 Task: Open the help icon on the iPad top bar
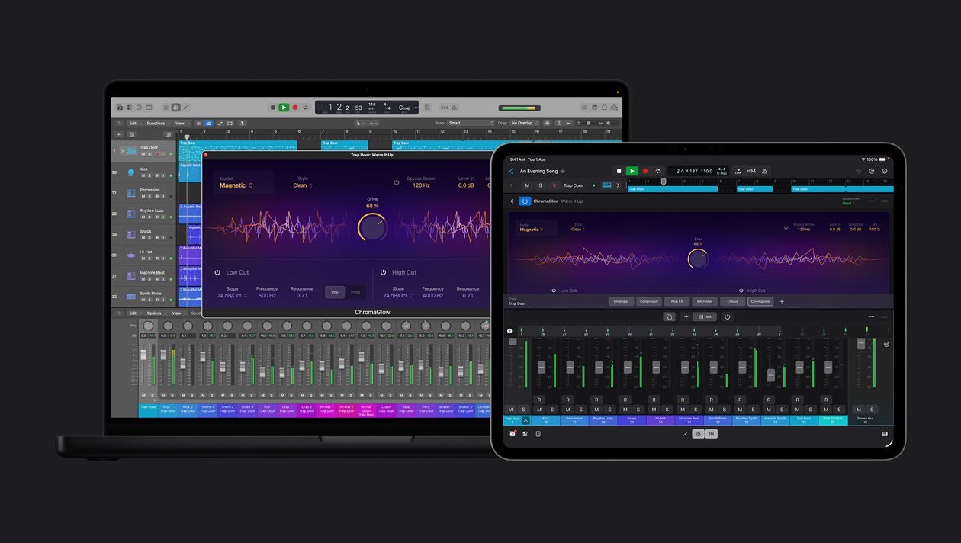pos(871,171)
